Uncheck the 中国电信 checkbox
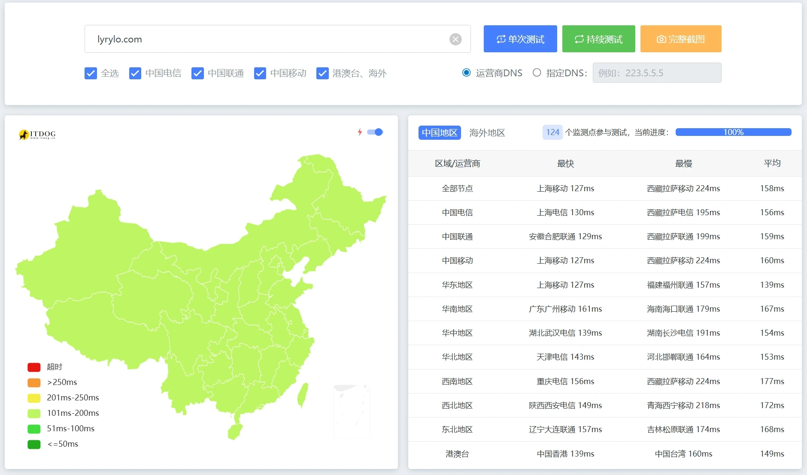 point(135,73)
